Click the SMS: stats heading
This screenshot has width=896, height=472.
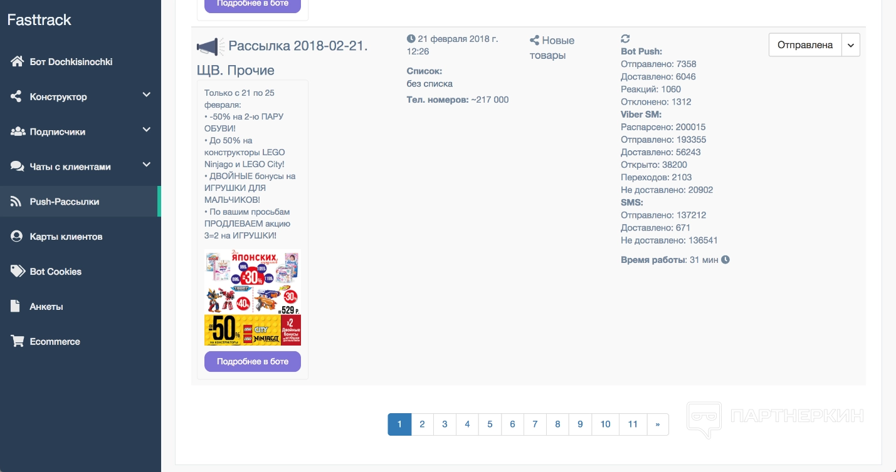coord(632,202)
